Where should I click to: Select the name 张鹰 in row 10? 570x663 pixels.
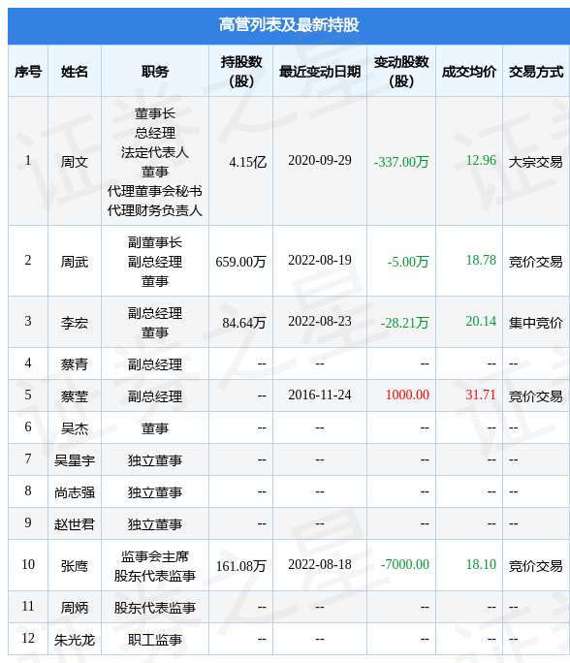75,566
